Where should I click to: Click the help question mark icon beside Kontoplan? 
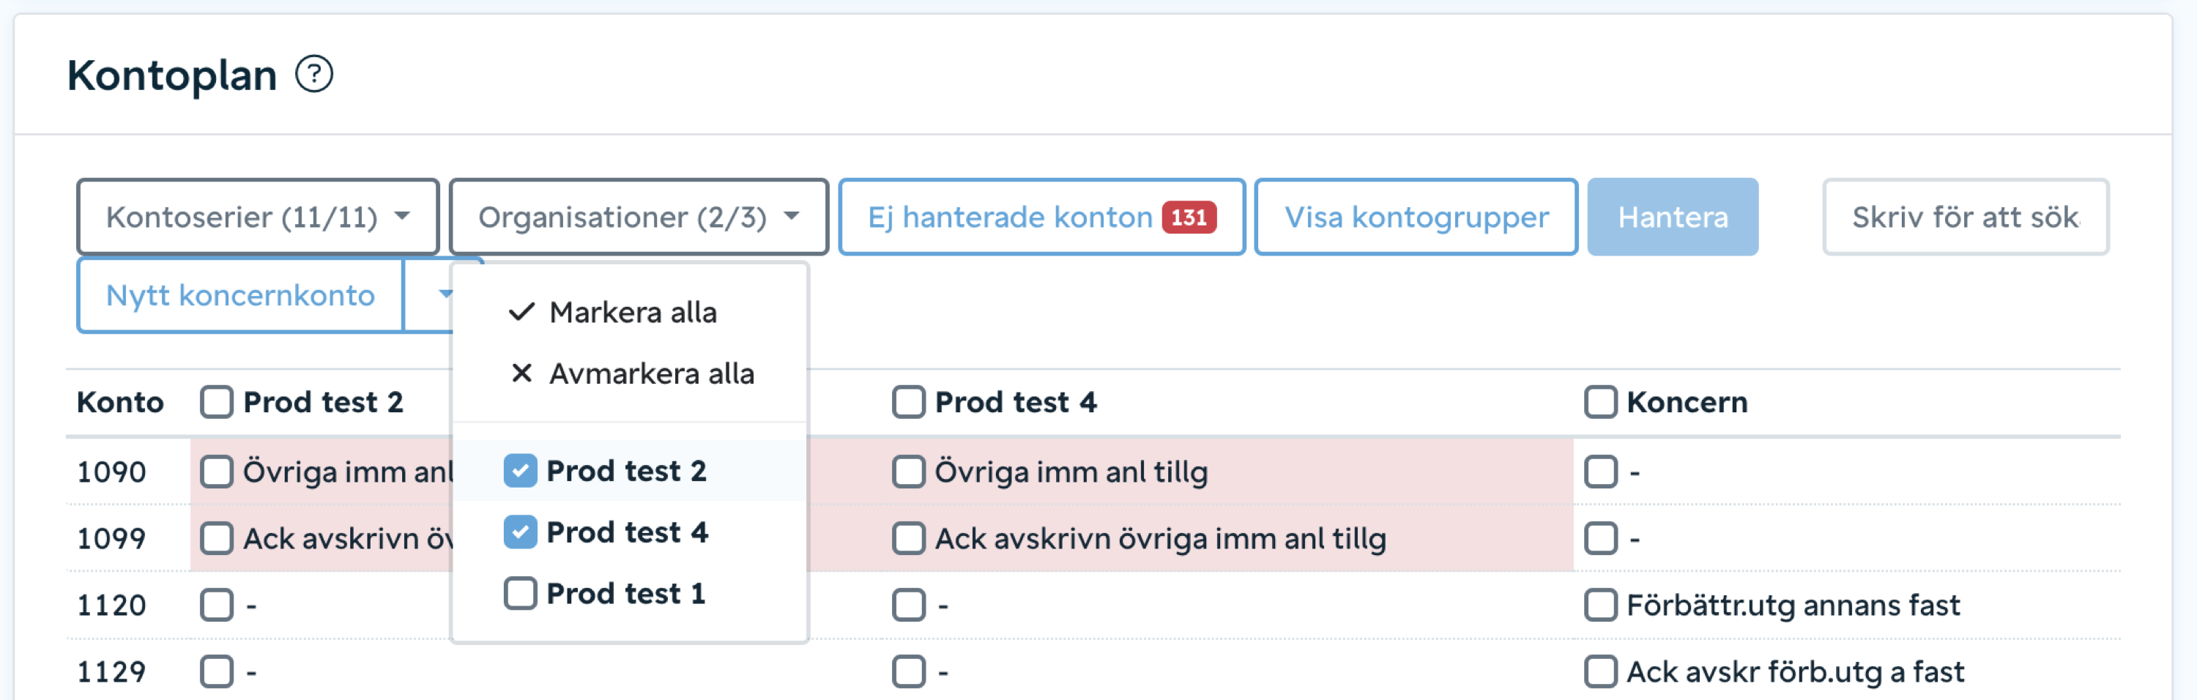(314, 74)
